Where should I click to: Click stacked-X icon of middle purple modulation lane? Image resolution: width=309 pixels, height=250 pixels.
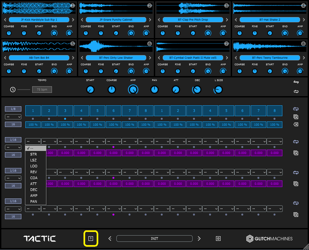pyautogui.click(x=296, y=184)
